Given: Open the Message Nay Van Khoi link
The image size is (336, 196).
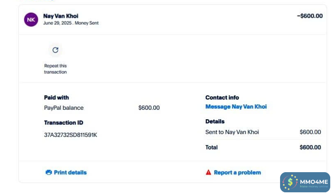Looking at the screenshot, I should (236, 107).
